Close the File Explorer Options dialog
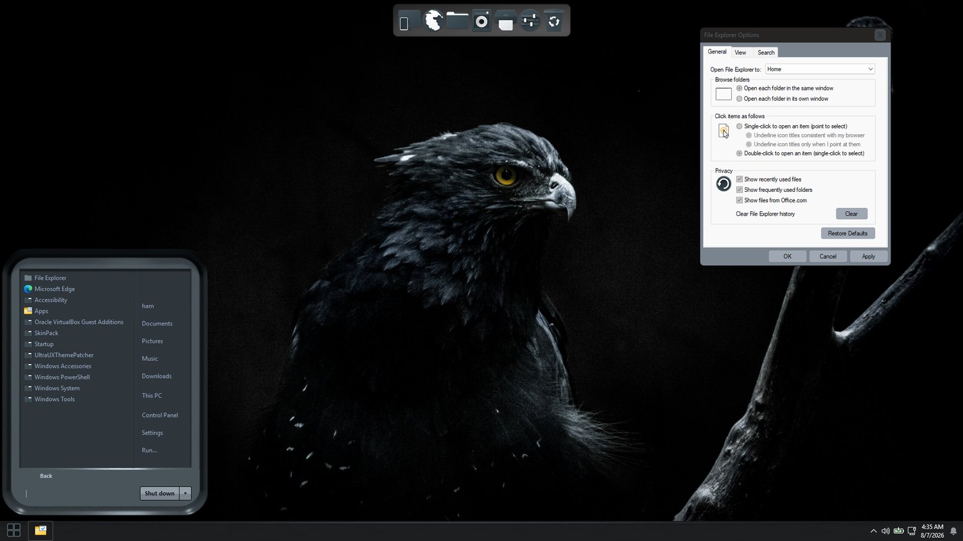Screen dimensions: 963x541 pyautogui.click(x=880, y=35)
